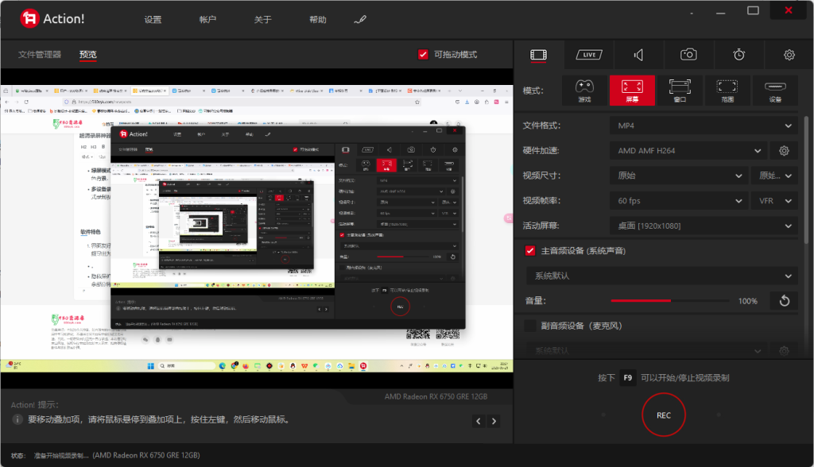
Task: Uncheck 主音频设备 system sound checkbox
Action: 532,249
